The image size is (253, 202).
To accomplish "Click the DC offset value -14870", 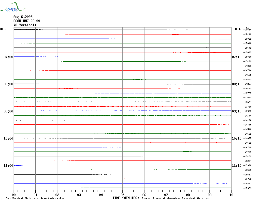I will [x=247, y=152].
